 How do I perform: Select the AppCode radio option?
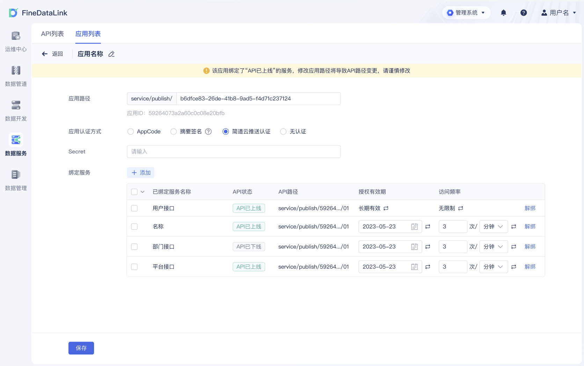(131, 132)
